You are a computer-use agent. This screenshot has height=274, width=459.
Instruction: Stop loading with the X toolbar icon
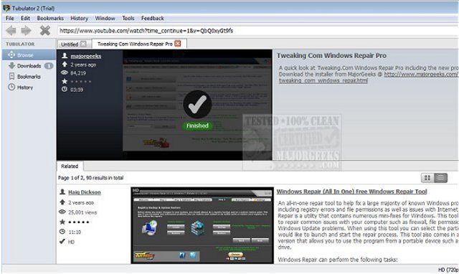(x=45, y=30)
